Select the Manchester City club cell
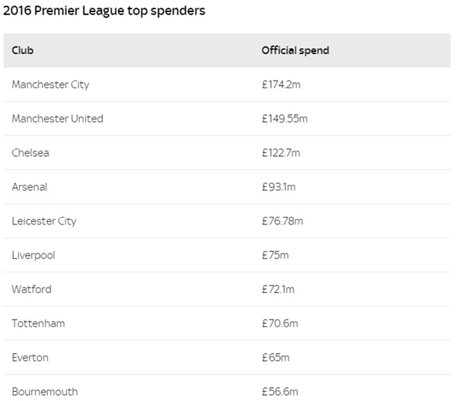 click(x=50, y=84)
